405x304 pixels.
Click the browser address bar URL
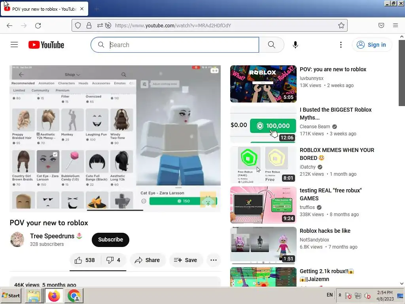click(x=173, y=25)
